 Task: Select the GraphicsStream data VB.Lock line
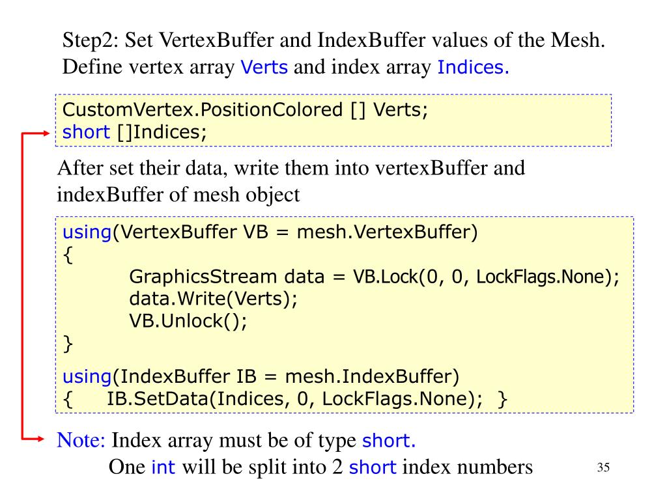point(375,277)
